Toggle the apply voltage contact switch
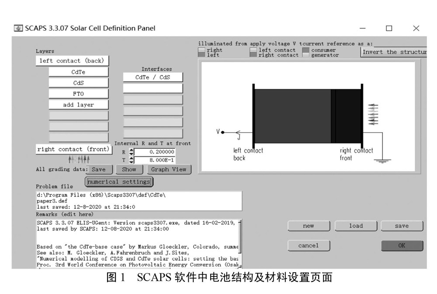Screen dimensions: 437x294 [253, 52]
